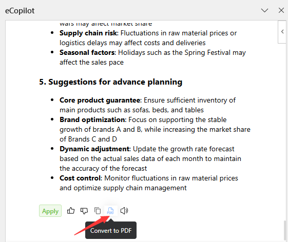The height and width of the screenshot is (242, 288).
Task: Copy the response with the copy icon
Action: pyautogui.click(x=98, y=211)
